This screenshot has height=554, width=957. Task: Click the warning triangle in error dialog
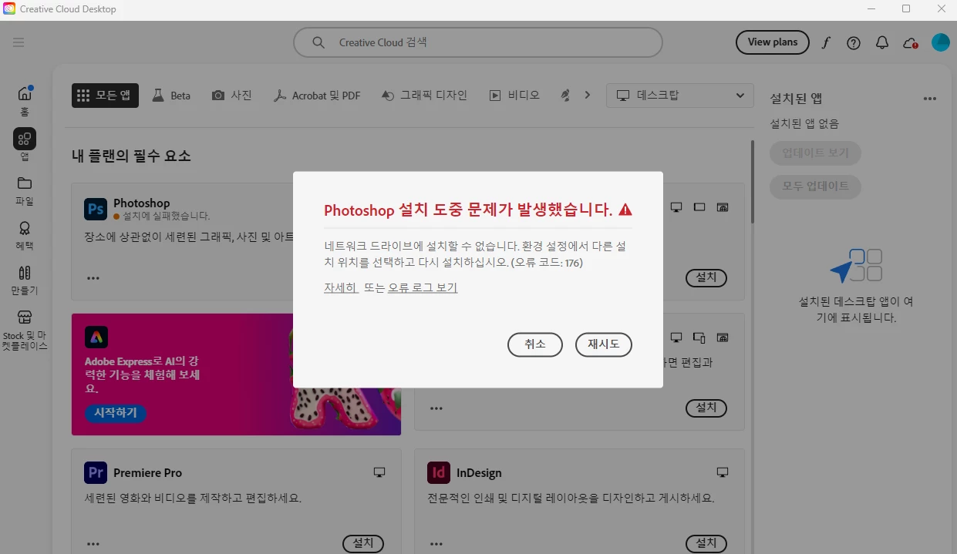625,210
